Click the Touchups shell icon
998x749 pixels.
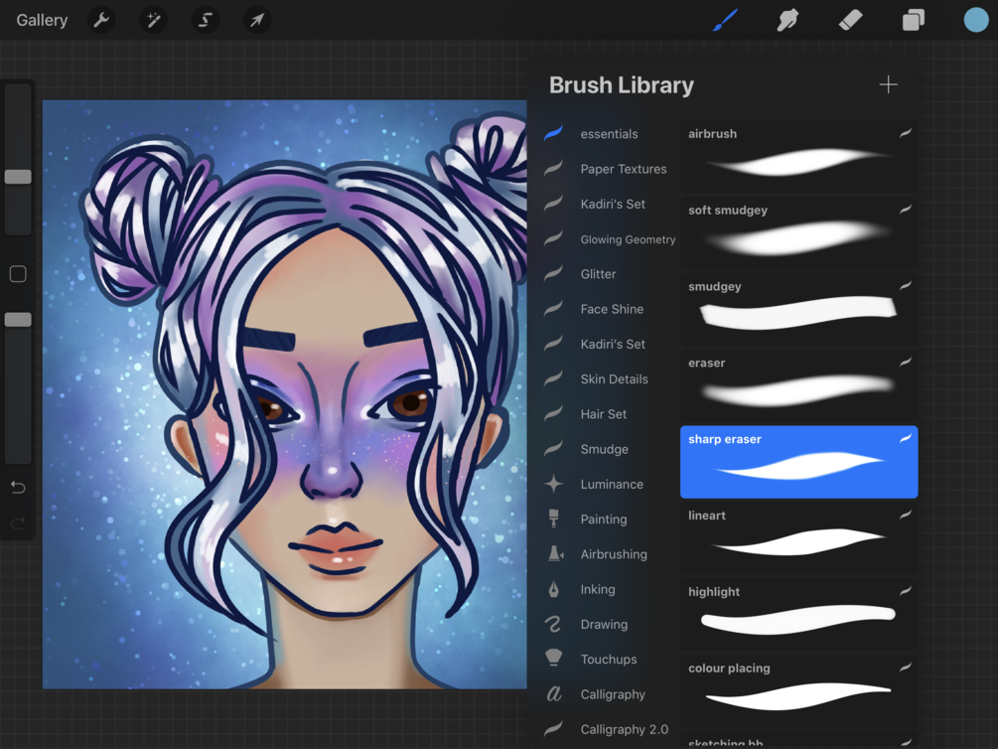pos(554,658)
